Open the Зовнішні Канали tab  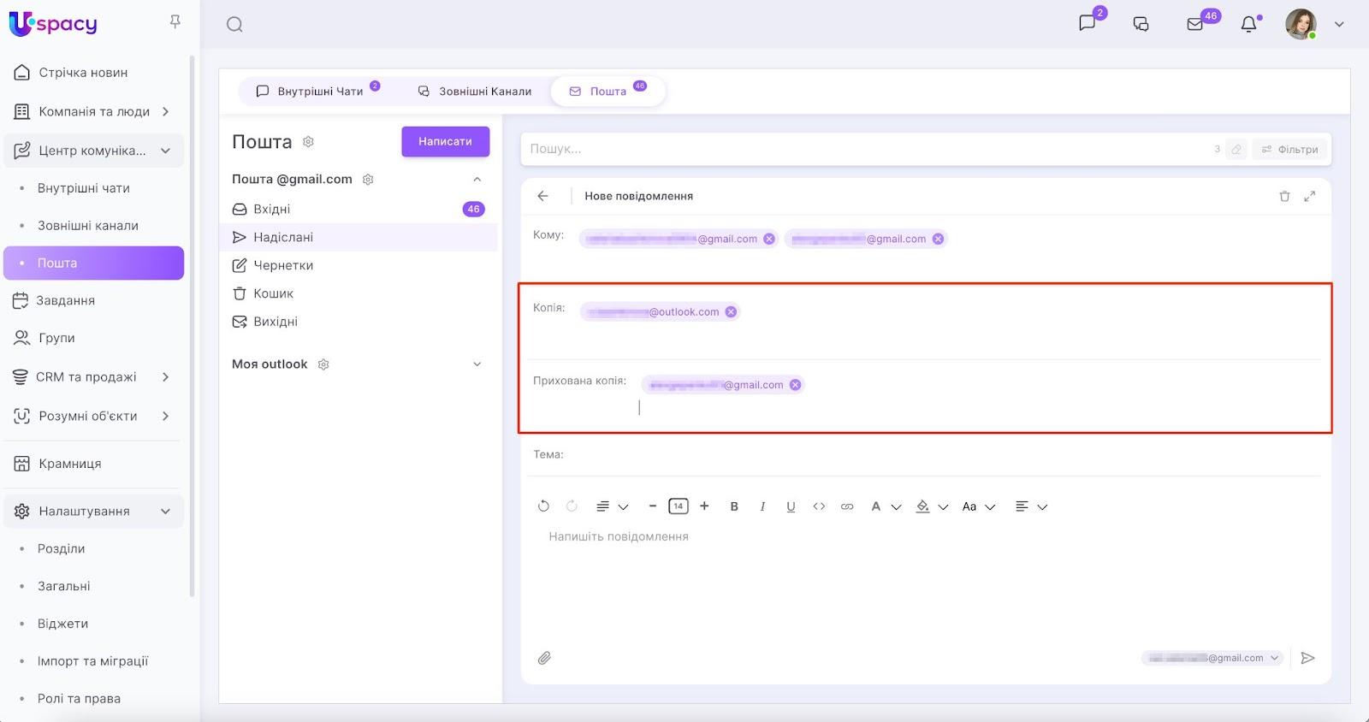[475, 92]
